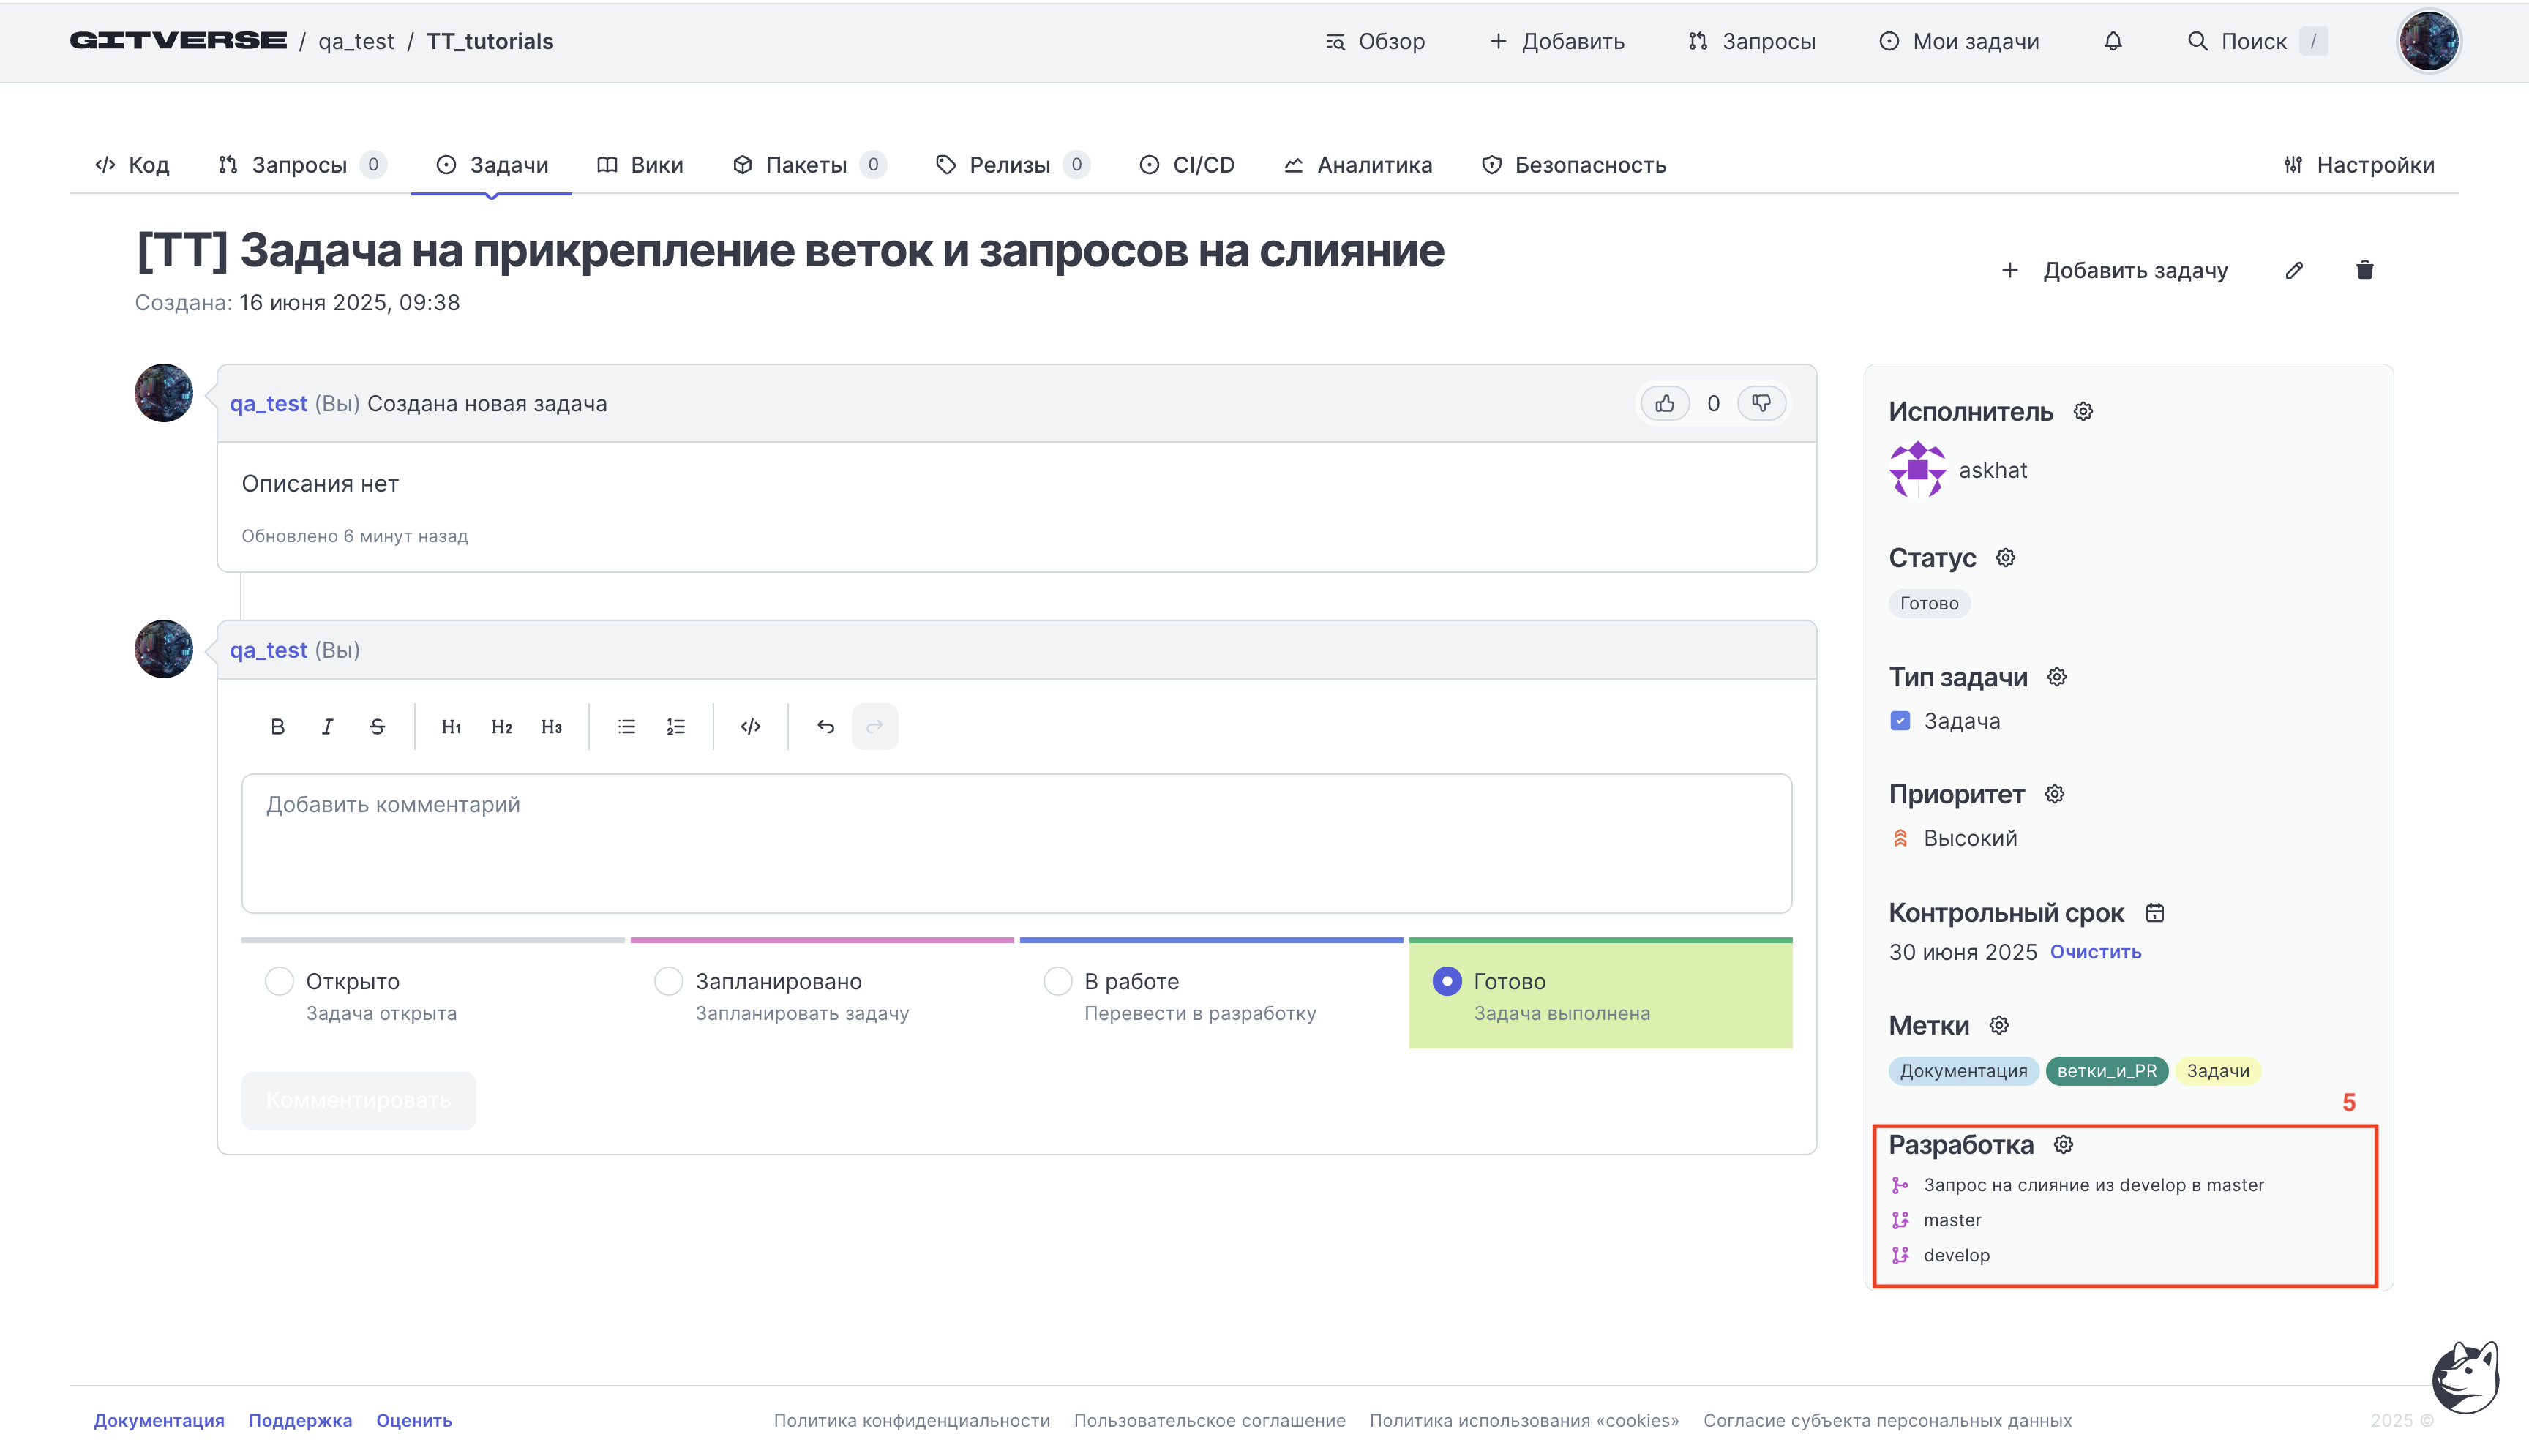Open the Добавить menu in header

(1557, 41)
